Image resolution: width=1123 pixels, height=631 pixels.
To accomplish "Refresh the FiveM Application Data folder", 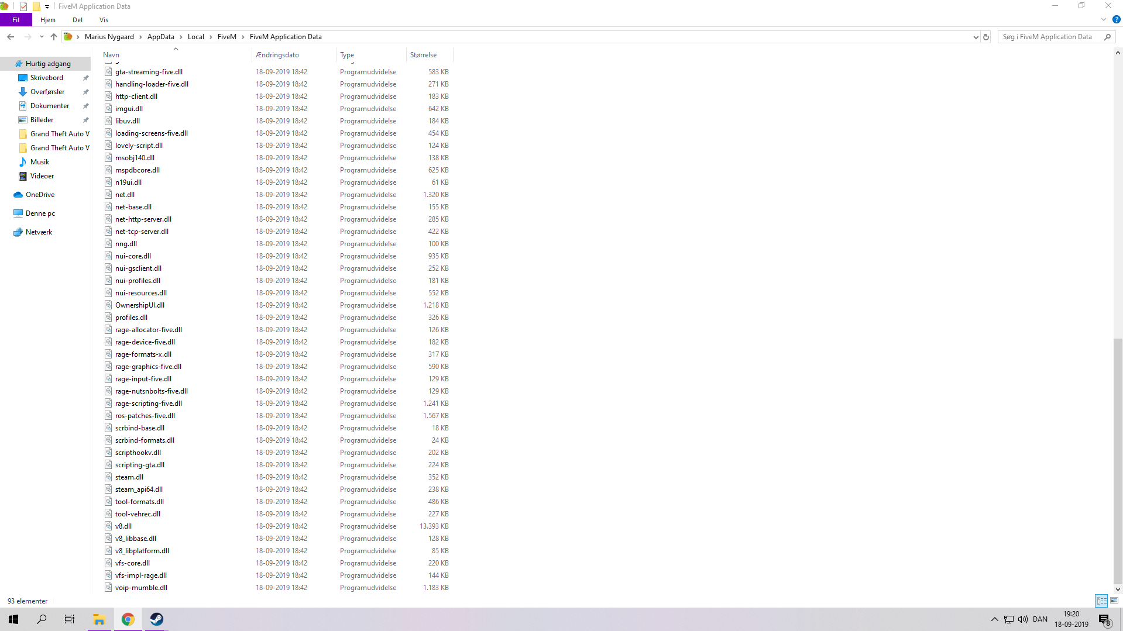I will point(986,37).
